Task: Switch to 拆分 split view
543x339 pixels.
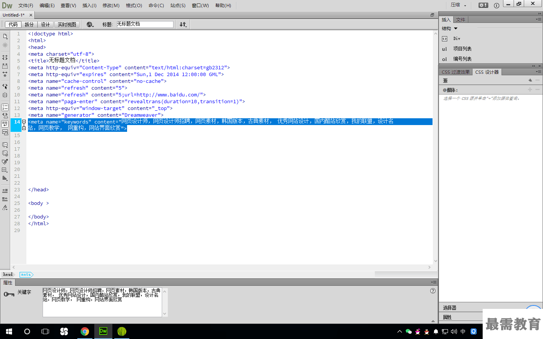Action: pos(29,24)
